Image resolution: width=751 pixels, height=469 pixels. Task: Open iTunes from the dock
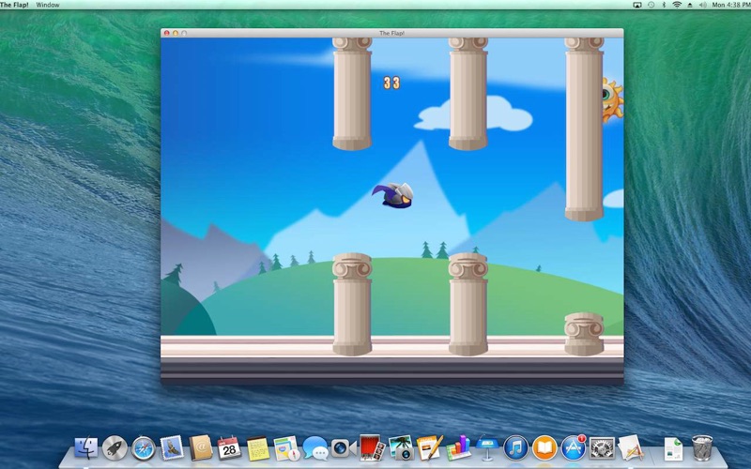coord(515,448)
